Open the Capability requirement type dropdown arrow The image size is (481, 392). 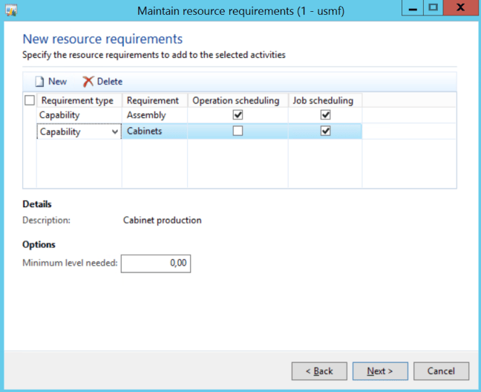[x=115, y=132]
